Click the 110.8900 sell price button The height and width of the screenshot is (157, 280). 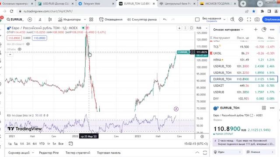[14, 38]
